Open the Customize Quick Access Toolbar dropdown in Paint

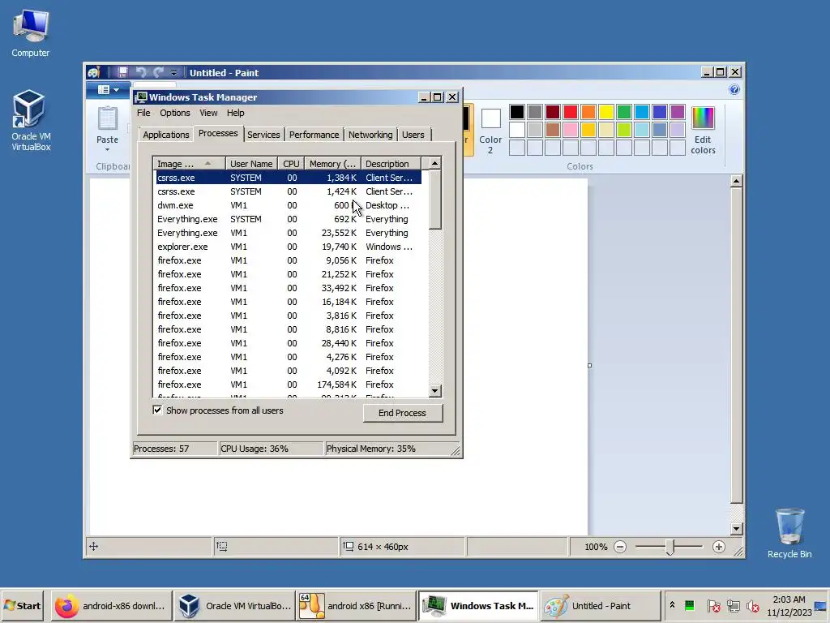173,72
